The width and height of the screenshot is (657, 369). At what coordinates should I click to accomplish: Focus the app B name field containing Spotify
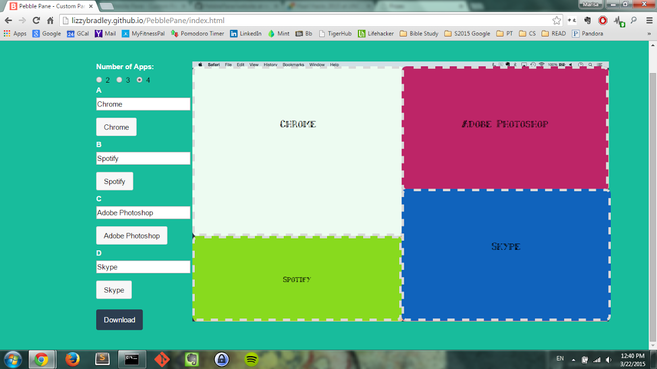pos(144,158)
